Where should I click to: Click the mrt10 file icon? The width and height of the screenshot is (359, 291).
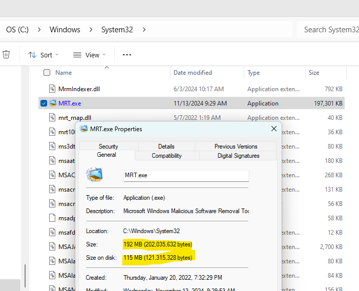pyautogui.click(x=52, y=132)
